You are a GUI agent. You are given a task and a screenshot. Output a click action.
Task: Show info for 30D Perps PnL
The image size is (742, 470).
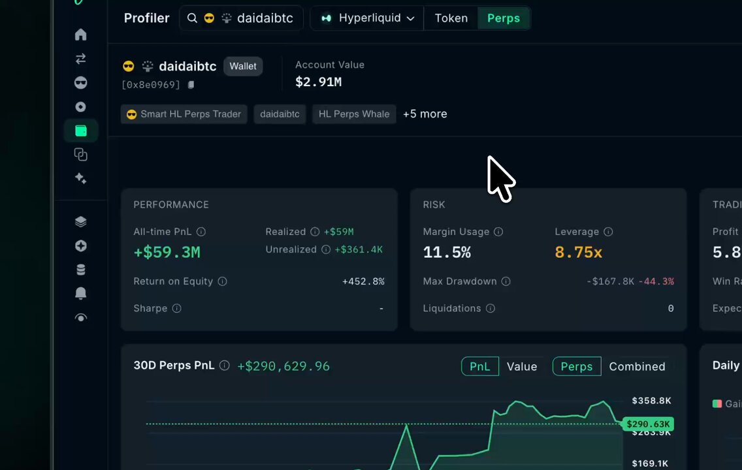[x=225, y=366]
